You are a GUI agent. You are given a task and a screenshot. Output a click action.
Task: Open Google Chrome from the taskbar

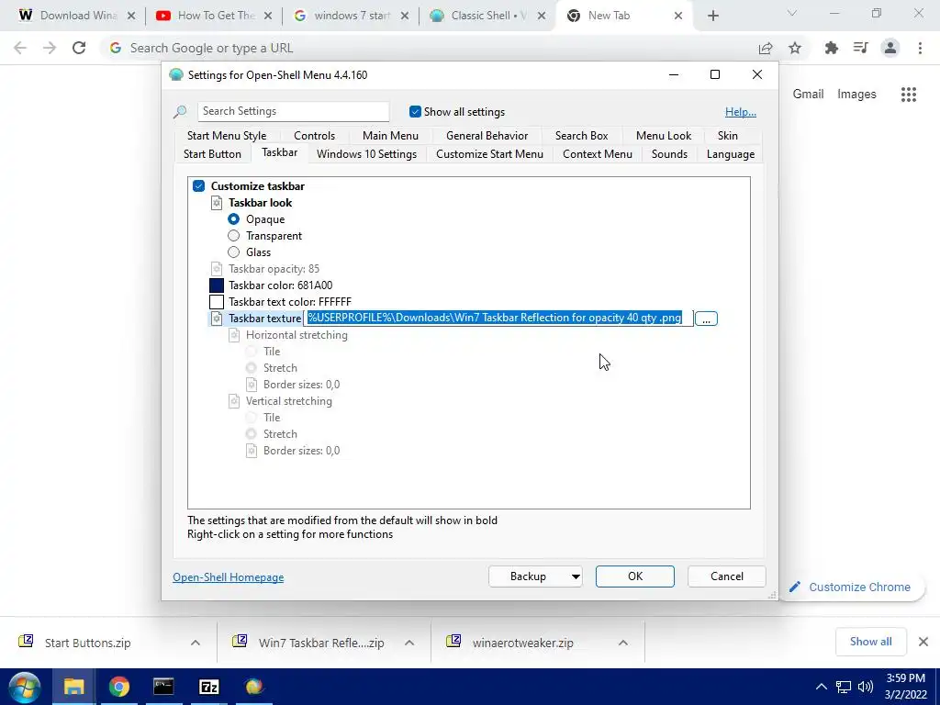[118, 687]
